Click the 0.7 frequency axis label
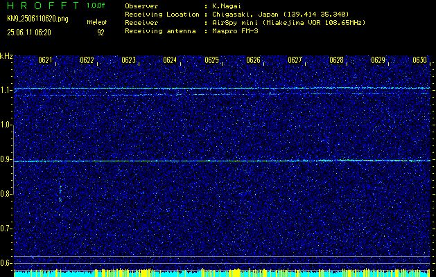436x277 pixels. tap(6, 229)
